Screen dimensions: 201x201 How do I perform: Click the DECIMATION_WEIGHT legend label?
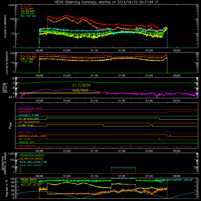32,159
